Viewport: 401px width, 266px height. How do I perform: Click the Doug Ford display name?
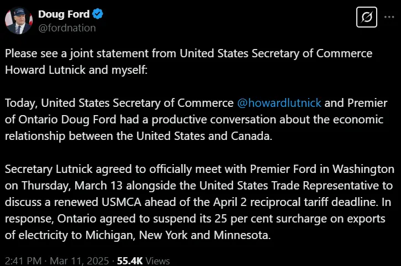(x=64, y=14)
